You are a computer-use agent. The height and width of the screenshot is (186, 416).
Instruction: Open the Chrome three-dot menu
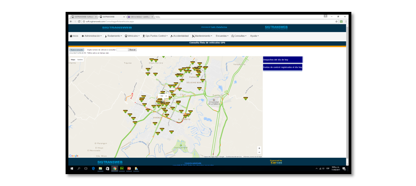coord(345,21)
